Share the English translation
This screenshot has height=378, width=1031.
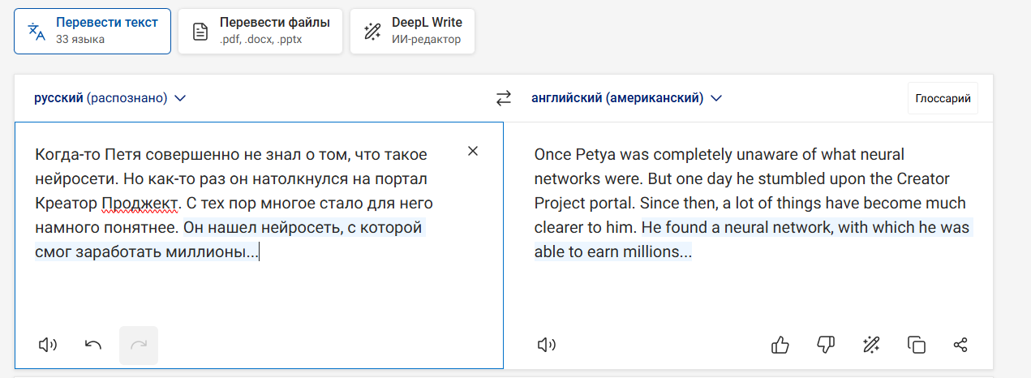click(960, 345)
